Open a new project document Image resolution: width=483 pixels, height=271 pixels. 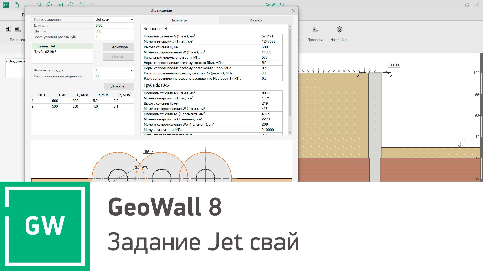[x=17, y=4]
